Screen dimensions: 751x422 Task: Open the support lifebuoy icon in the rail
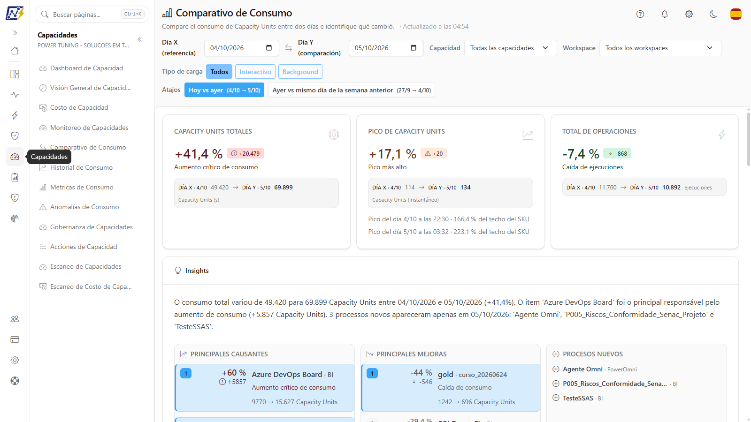tap(15, 381)
